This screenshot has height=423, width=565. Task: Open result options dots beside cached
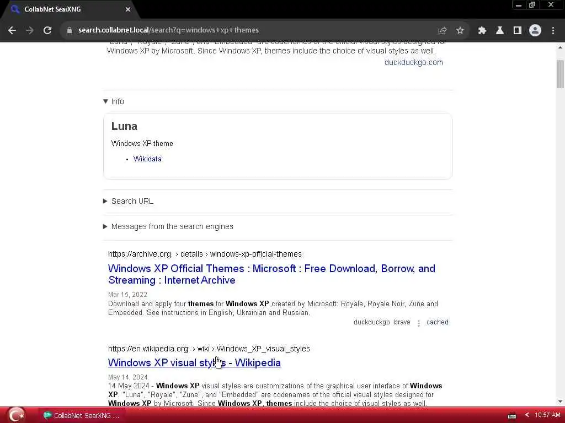tap(419, 323)
